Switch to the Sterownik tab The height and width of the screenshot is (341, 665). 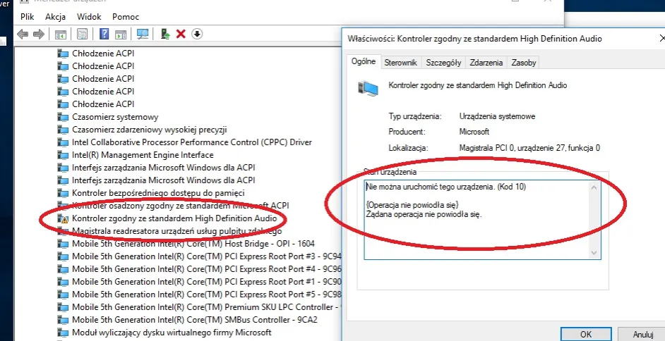[401, 63]
